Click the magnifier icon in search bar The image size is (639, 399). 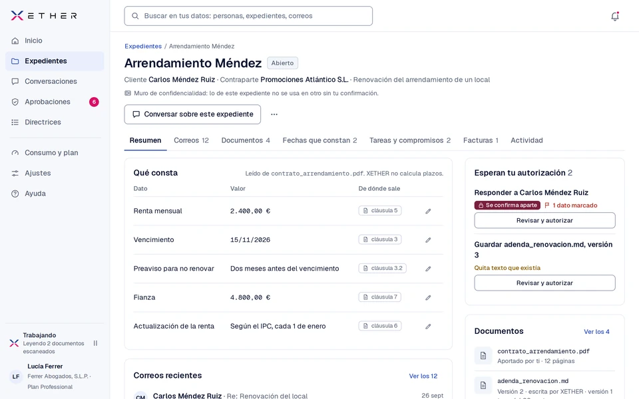[x=135, y=16]
